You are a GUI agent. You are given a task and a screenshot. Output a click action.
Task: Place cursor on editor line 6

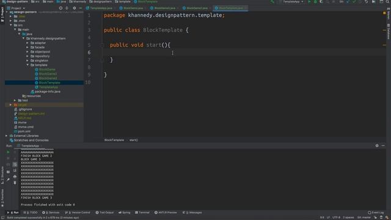coord(244,53)
